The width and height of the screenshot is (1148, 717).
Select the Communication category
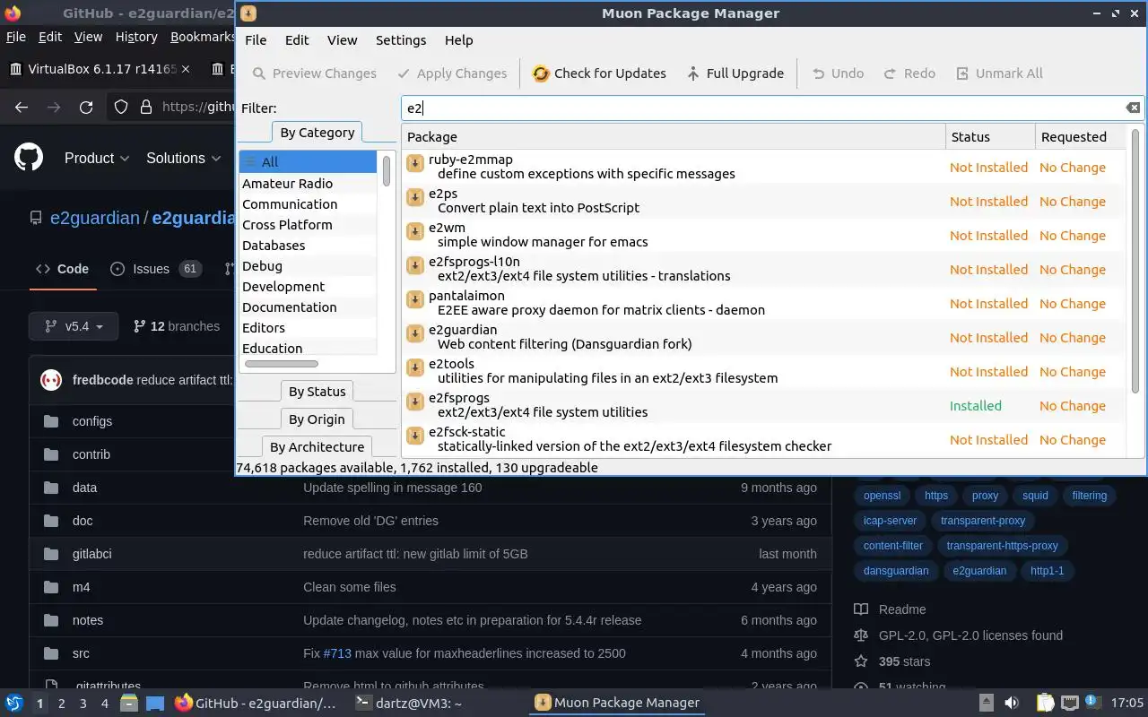click(290, 204)
